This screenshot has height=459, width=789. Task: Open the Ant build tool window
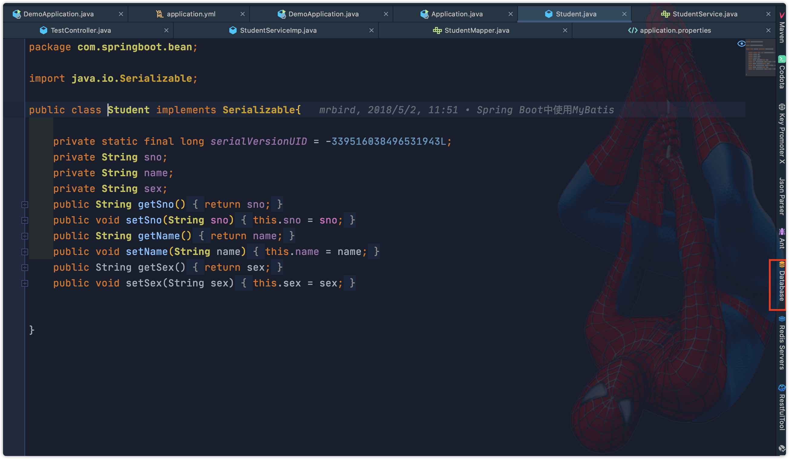(x=782, y=238)
